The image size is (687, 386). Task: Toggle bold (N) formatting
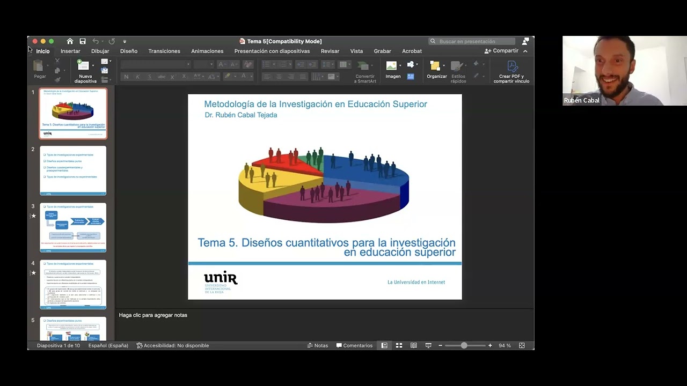click(126, 77)
